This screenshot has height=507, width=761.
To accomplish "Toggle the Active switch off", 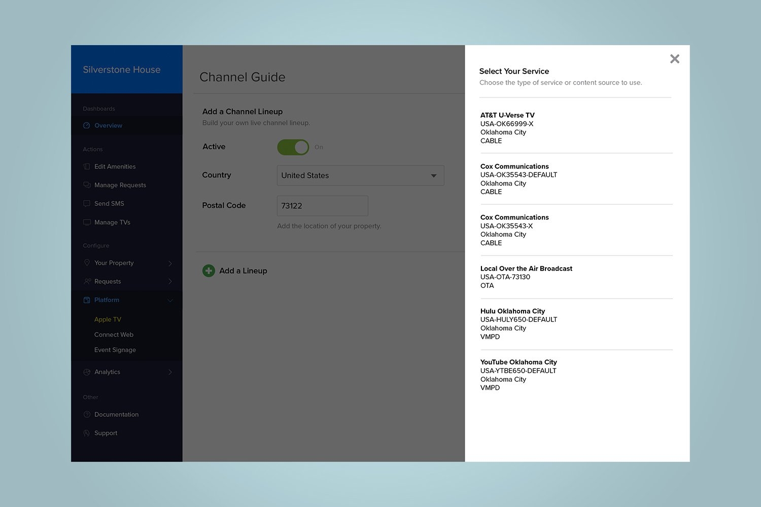I will [x=293, y=147].
